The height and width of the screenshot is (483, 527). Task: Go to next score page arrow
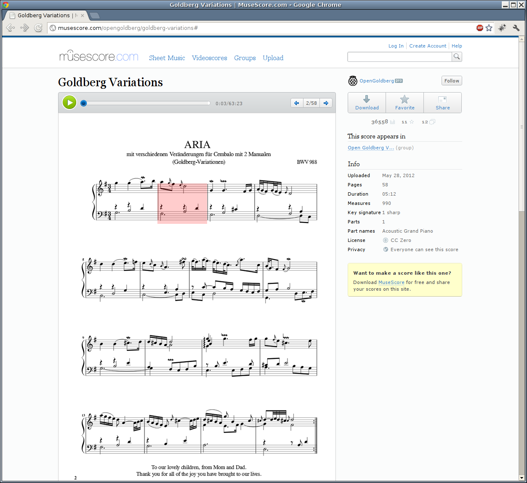pyautogui.click(x=326, y=103)
